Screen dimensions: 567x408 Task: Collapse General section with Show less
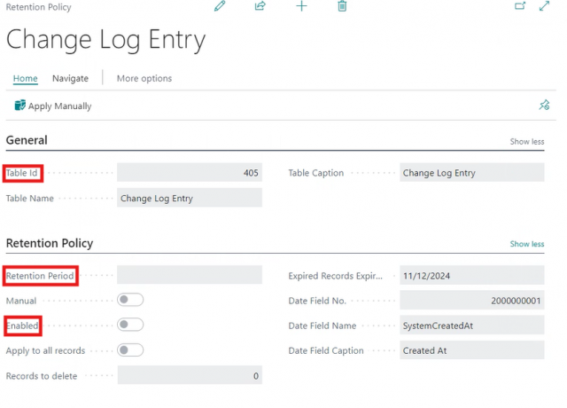(x=526, y=141)
